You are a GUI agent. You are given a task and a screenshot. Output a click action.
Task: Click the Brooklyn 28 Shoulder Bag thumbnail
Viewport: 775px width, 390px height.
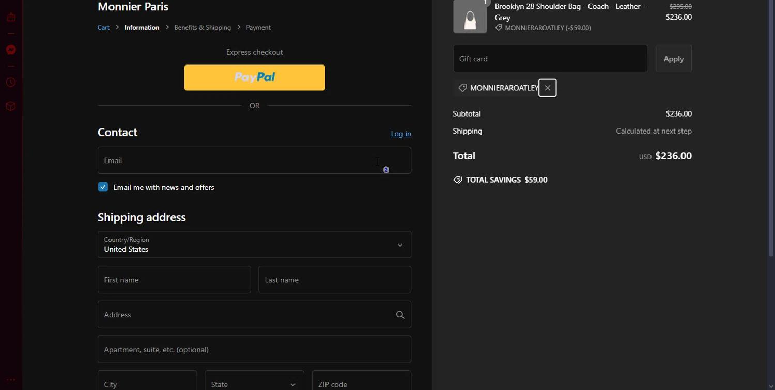tap(470, 17)
